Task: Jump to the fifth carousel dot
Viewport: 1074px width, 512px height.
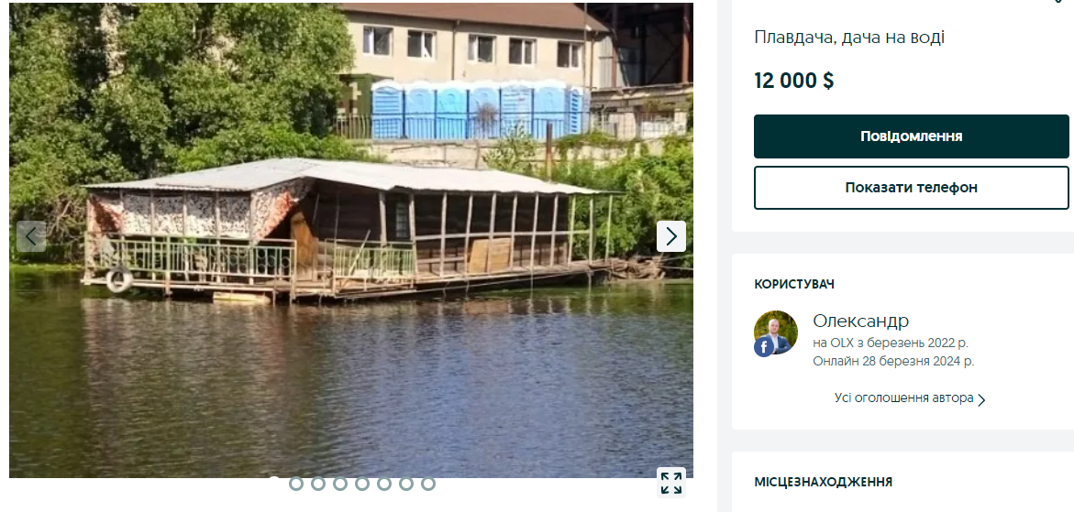Action: [361, 484]
